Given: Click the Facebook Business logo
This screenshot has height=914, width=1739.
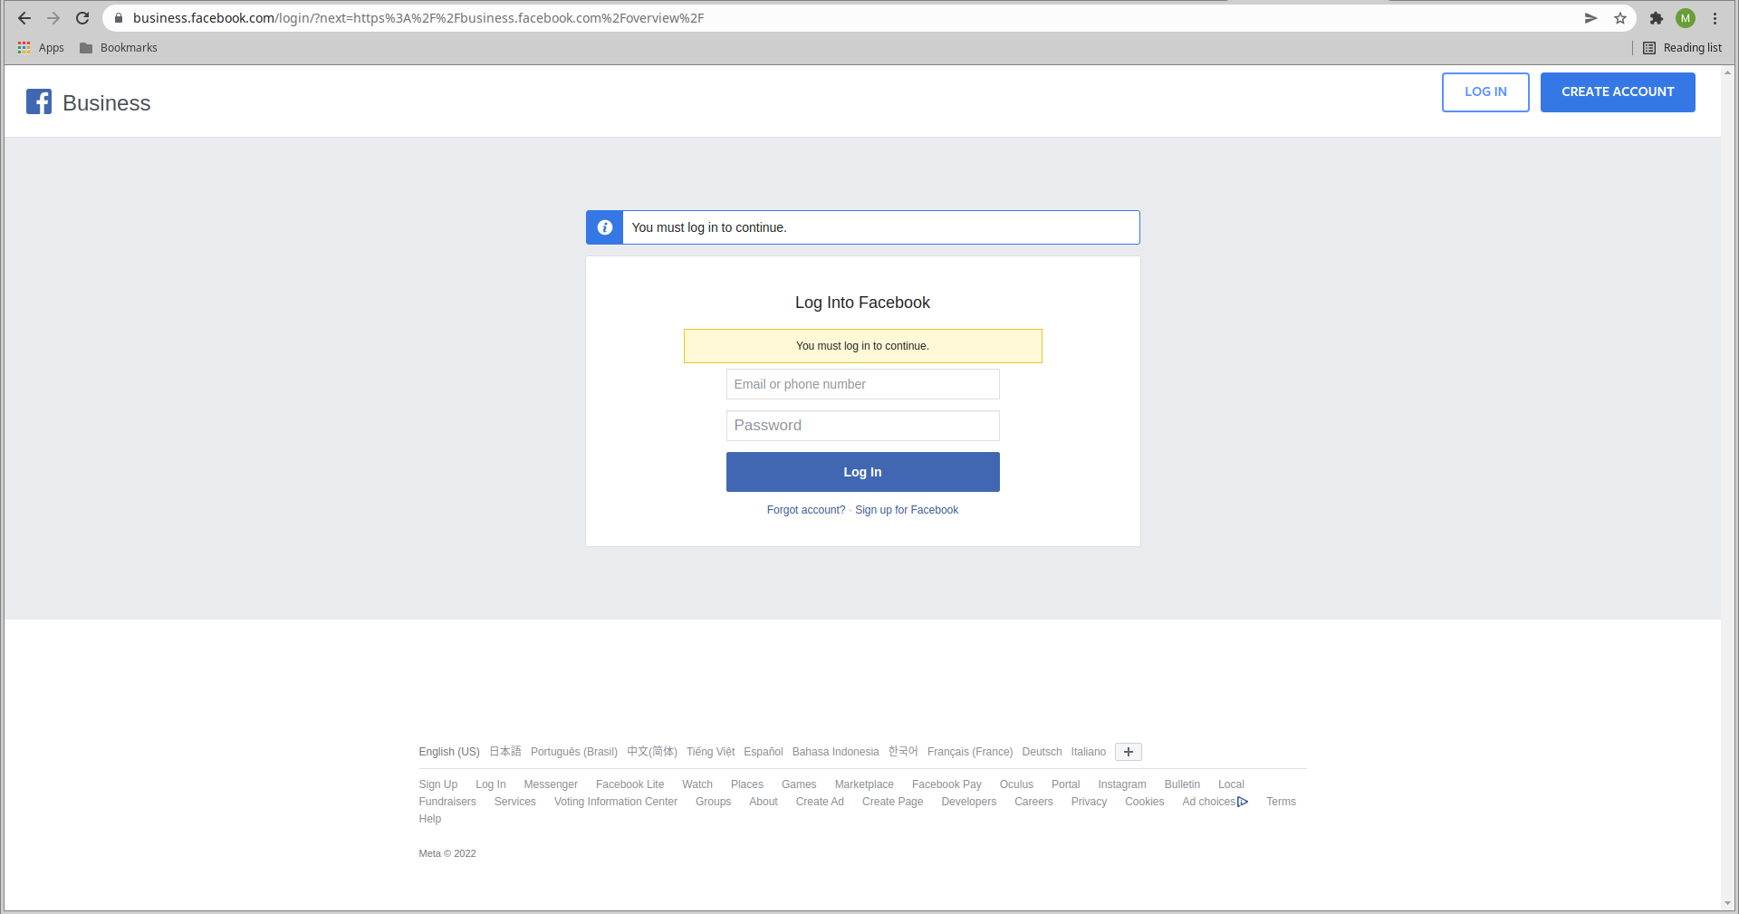Looking at the screenshot, I should 89,102.
